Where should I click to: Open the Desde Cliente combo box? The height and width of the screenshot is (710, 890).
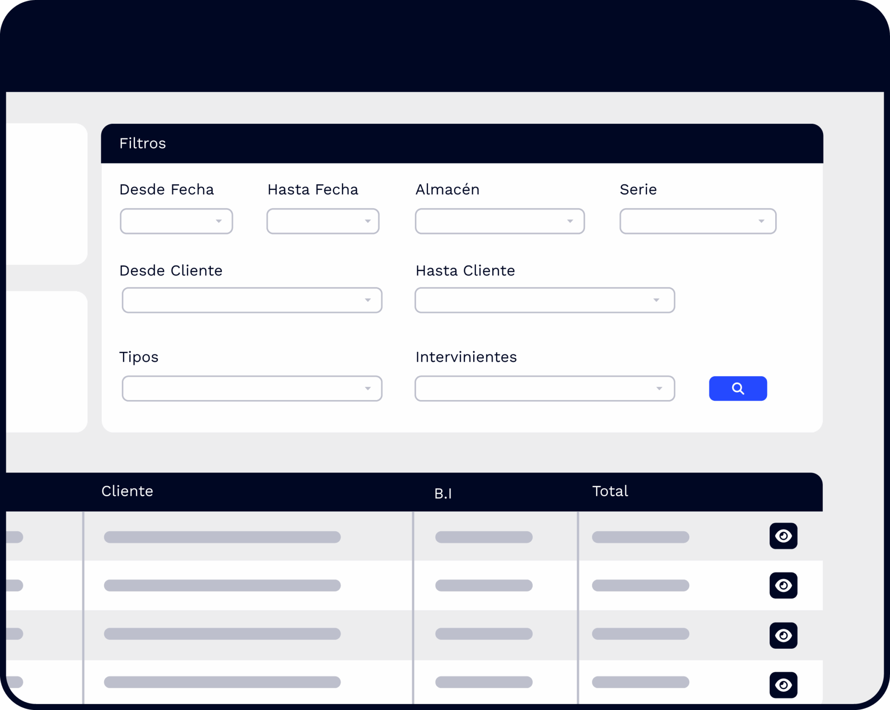click(x=252, y=300)
